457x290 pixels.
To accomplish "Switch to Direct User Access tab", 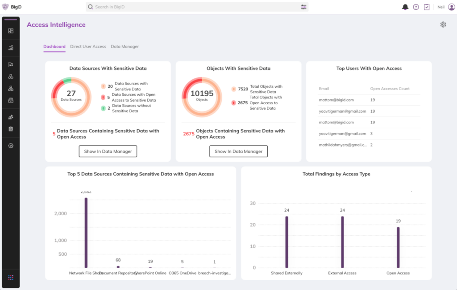I will coord(88,46).
